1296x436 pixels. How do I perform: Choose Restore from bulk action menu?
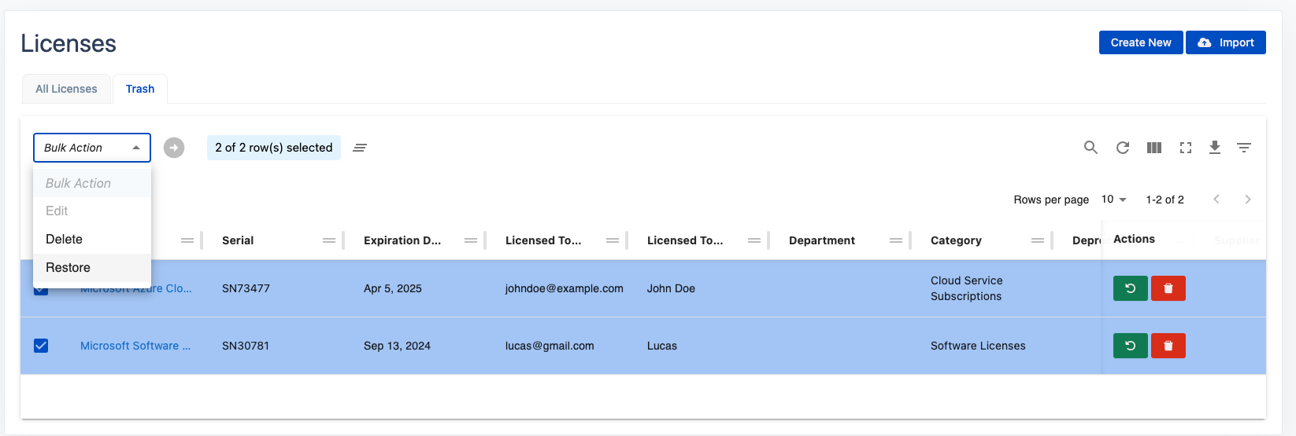pyautogui.click(x=69, y=268)
